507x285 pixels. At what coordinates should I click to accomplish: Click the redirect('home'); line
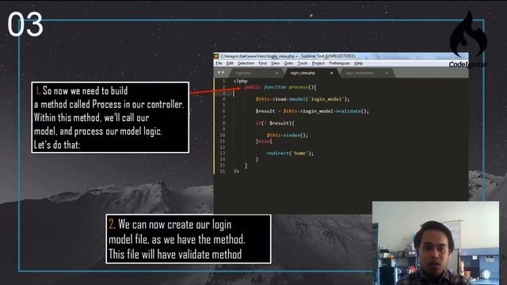click(290, 154)
